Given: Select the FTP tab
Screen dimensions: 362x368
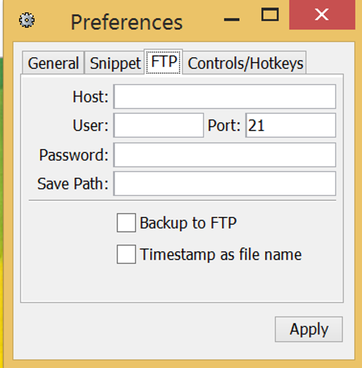Looking at the screenshot, I should pyautogui.click(x=164, y=62).
